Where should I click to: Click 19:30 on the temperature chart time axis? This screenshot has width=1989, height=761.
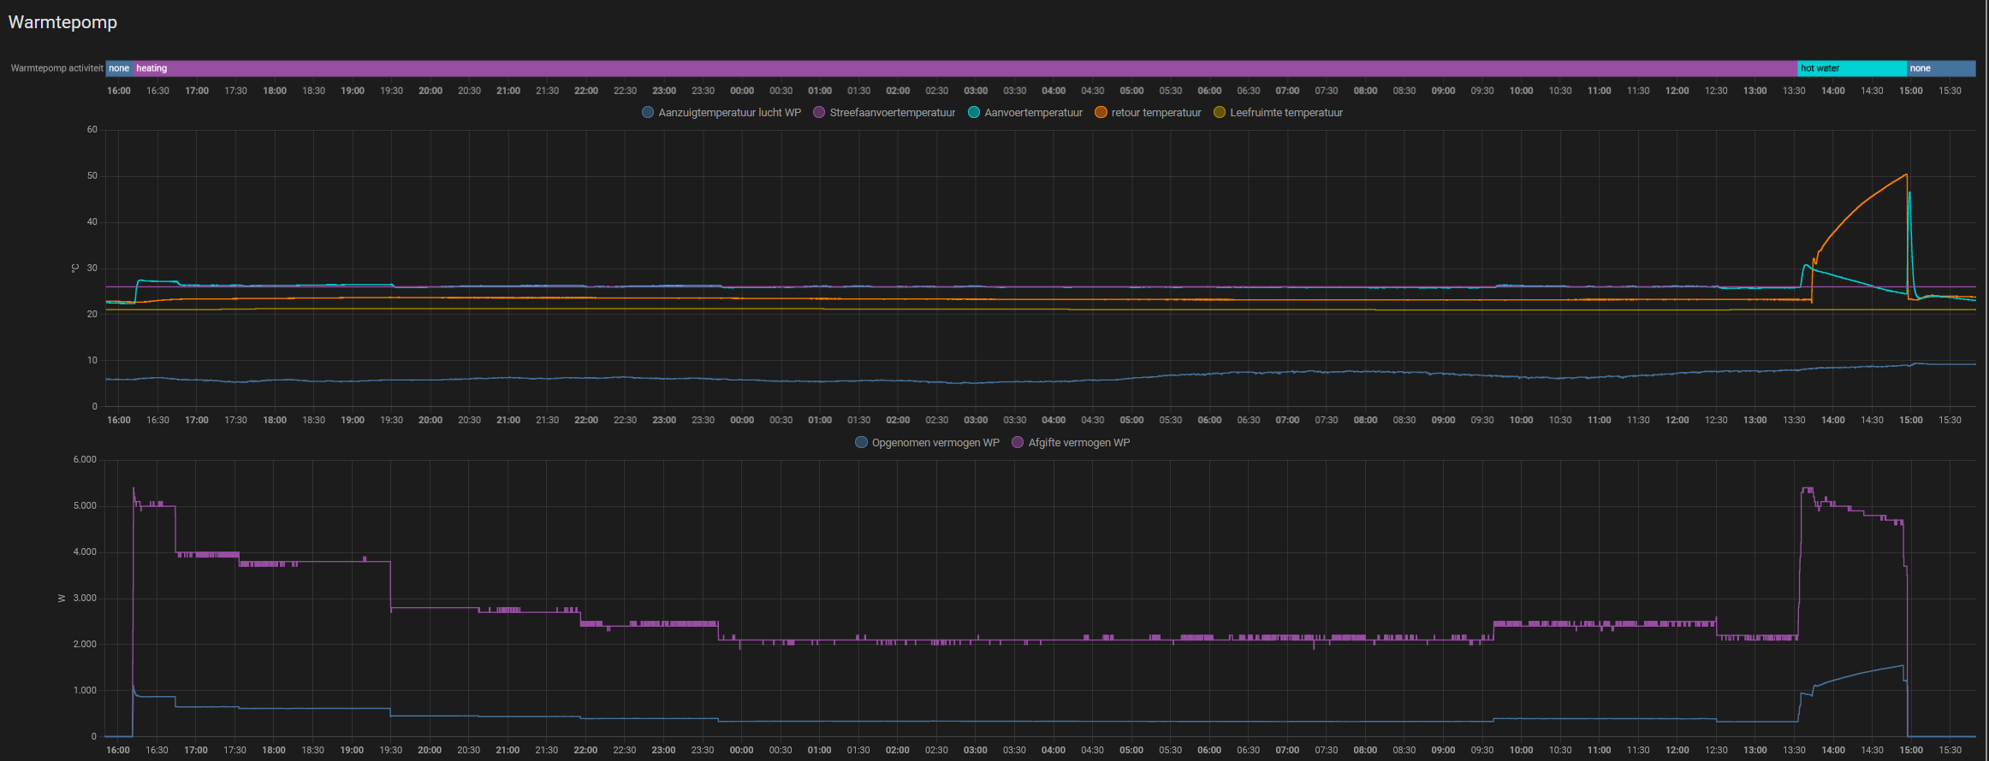(x=391, y=421)
